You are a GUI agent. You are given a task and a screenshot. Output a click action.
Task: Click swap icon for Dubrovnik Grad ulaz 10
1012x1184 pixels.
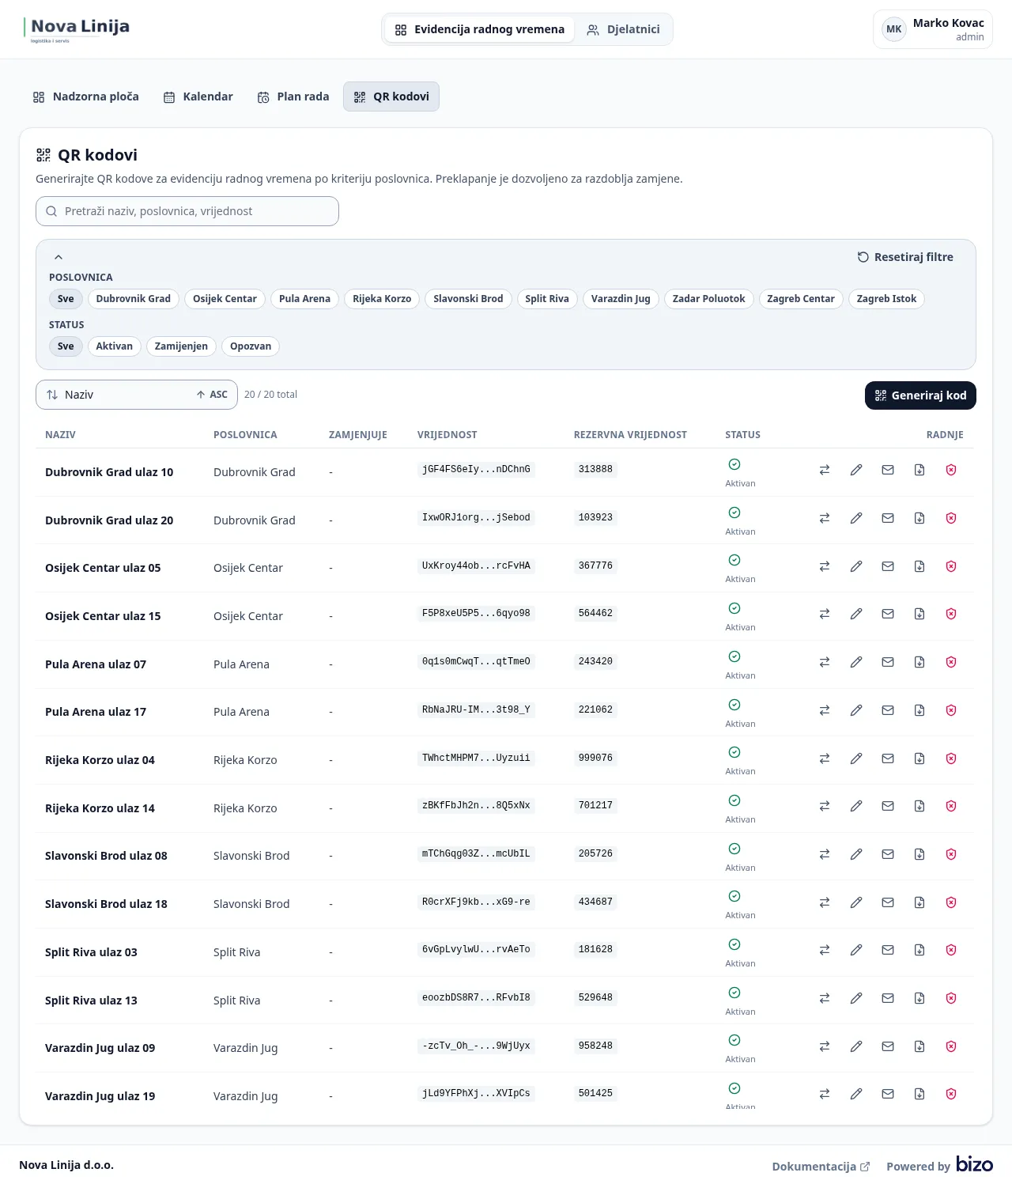pyautogui.click(x=825, y=470)
